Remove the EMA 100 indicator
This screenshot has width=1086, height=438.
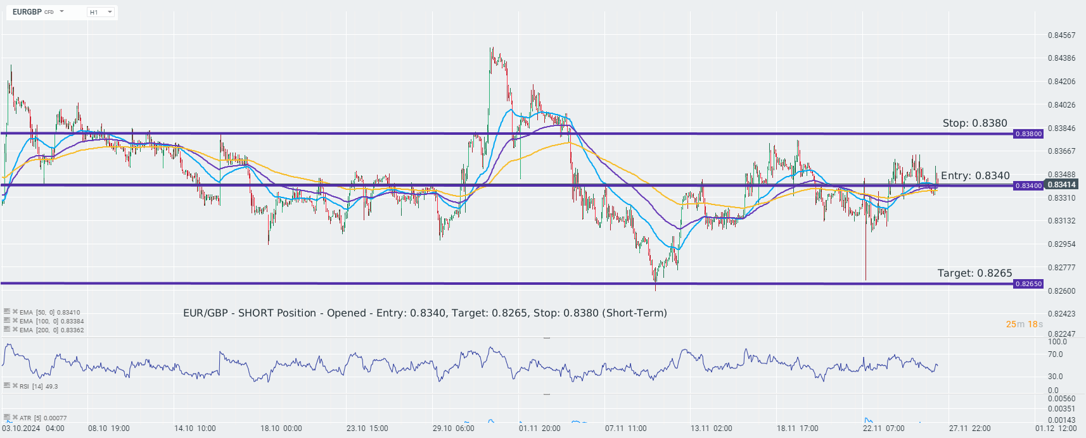[15, 320]
